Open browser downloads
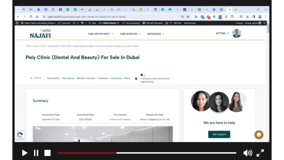 (x=247, y=17)
